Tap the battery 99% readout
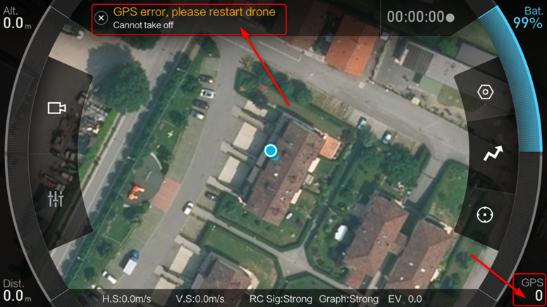 point(527,18)
